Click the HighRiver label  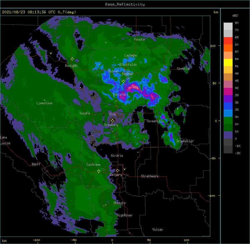(x=125, y=215)
